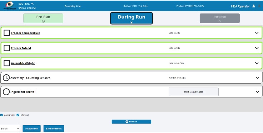Click the hourglass icon under During Run
The width and height of the screenshot is (263, 133).
pos(131,22)
